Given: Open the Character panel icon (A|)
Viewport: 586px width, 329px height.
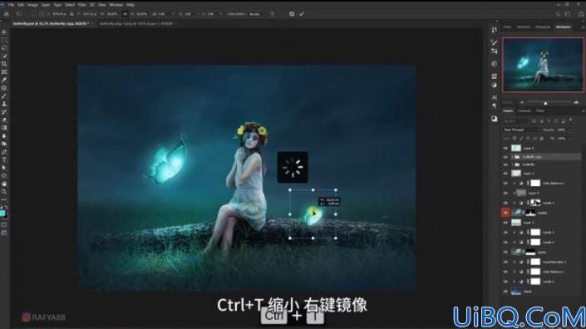Looking at the screenshot, I should click(x=495, y=97).
